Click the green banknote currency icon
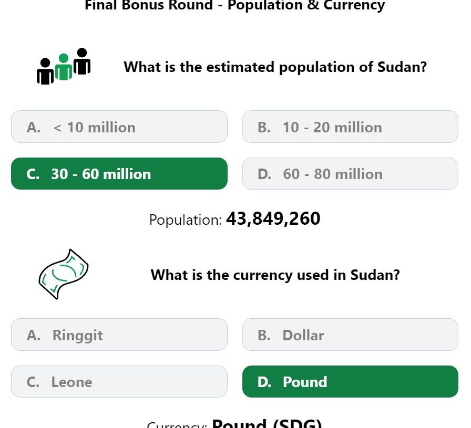 coord(64,274)
